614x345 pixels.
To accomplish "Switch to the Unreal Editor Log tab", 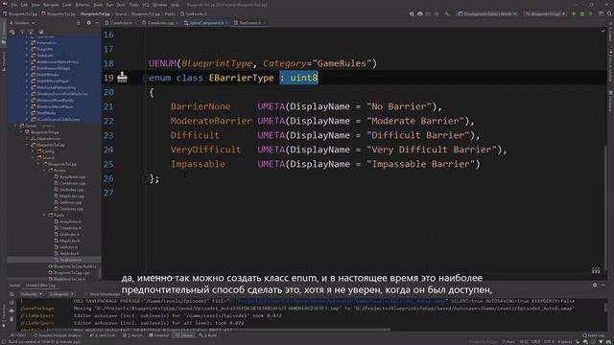I will tap(40, 286).
